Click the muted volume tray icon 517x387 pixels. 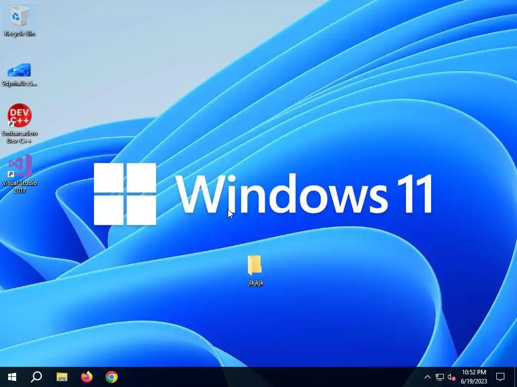(x=451, y=377)
